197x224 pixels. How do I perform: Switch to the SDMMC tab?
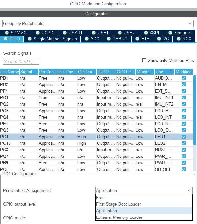16,33
